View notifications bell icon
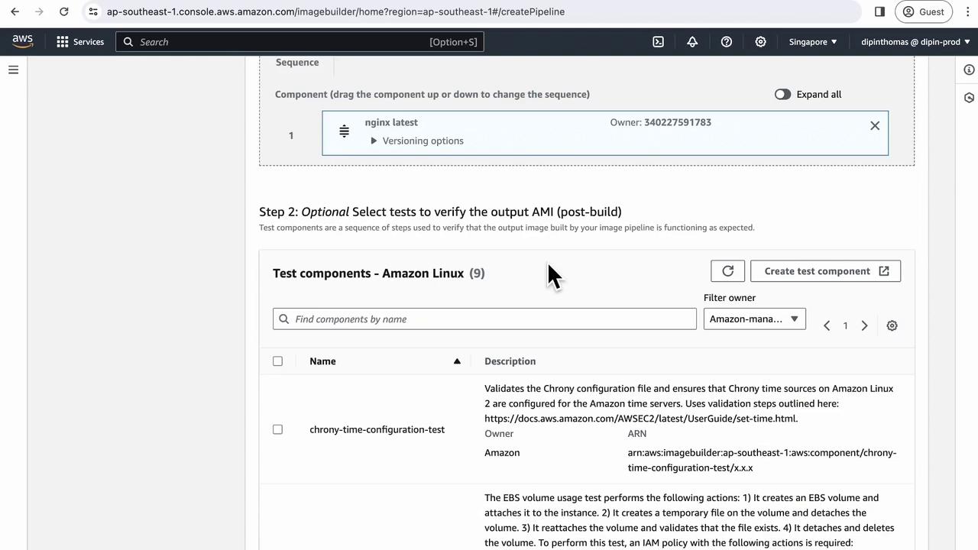 click(x=692, y=42)
